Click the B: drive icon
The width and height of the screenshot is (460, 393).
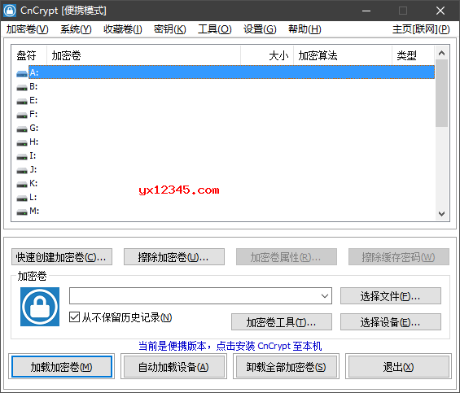22,87
